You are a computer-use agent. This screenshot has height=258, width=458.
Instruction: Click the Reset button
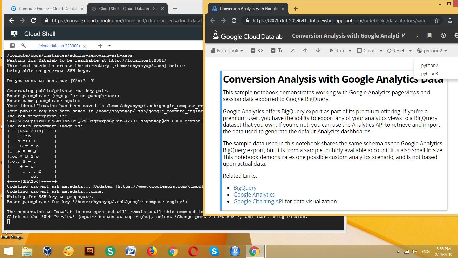tap(396, 51)
